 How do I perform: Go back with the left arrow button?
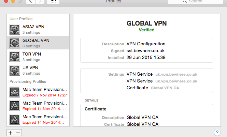click(31, 2)
